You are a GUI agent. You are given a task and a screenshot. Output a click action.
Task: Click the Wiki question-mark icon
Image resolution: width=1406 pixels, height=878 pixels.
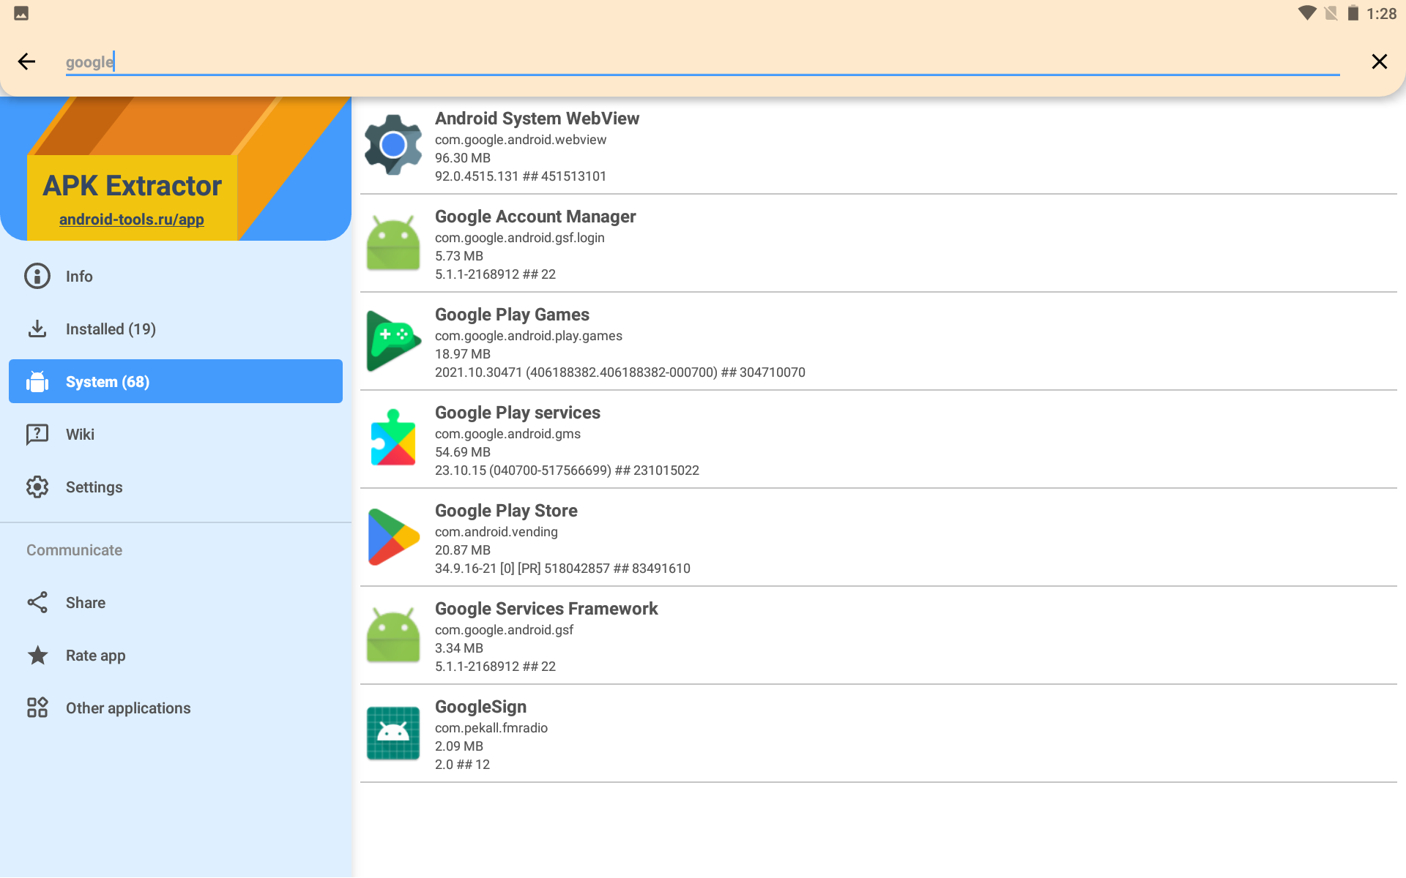pyautogui.click(x=37, y=434)
